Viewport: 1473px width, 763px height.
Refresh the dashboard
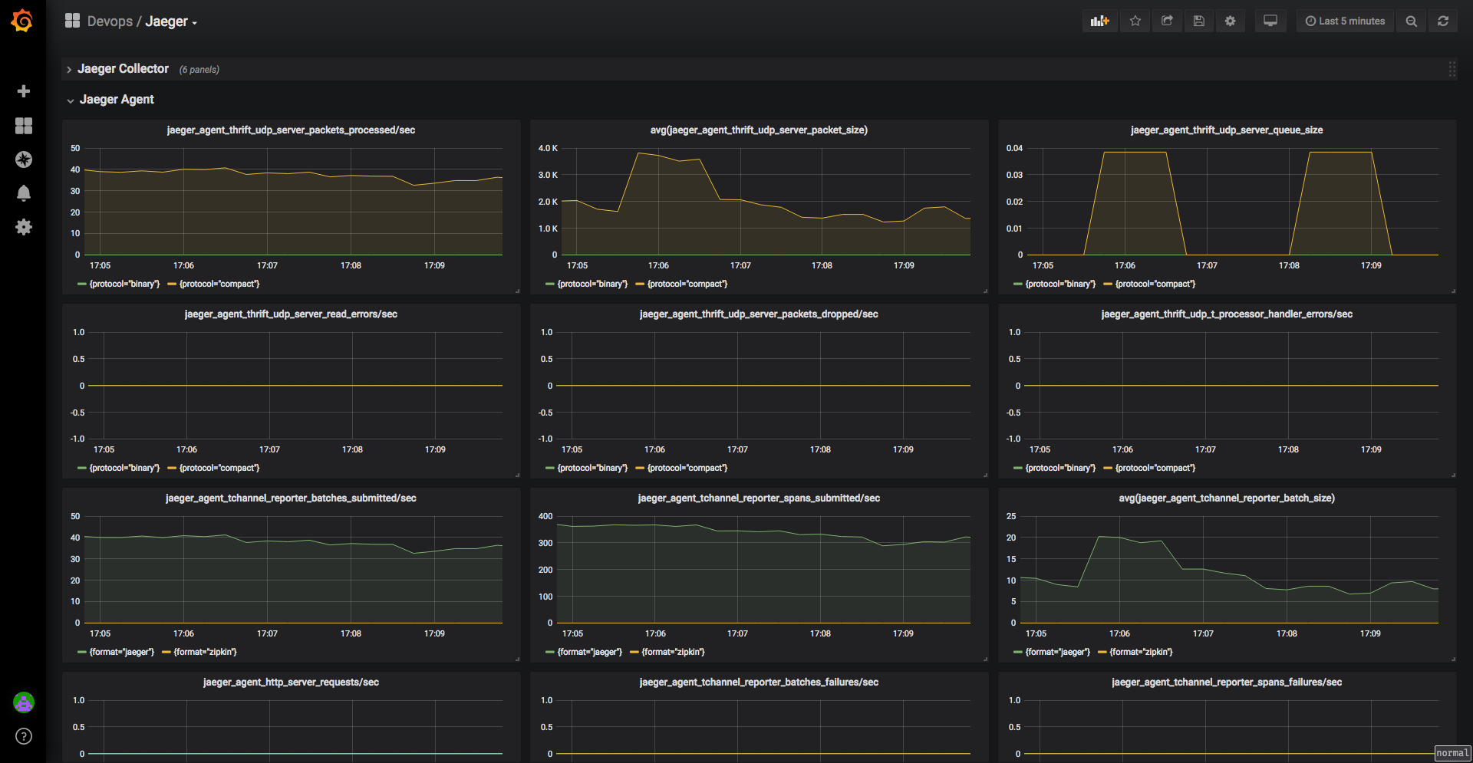1443,21
